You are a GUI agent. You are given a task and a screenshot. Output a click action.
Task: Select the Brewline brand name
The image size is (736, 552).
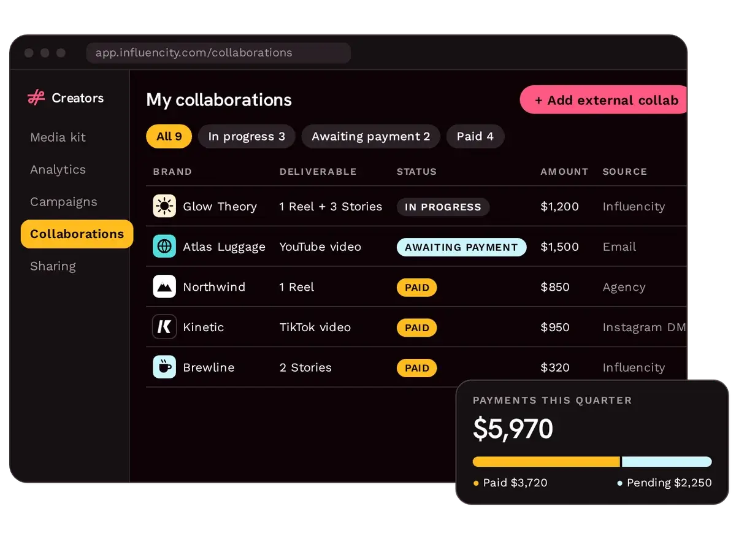click(209, 367)
